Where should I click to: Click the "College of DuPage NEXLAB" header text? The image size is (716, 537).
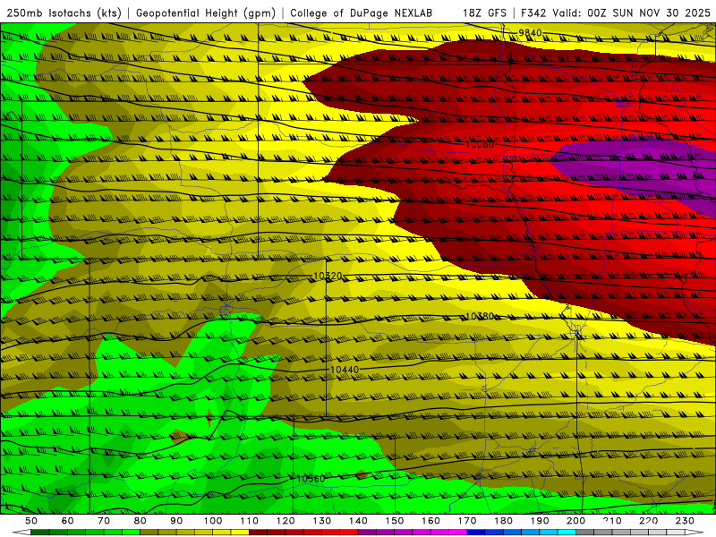tap(362, 13)
